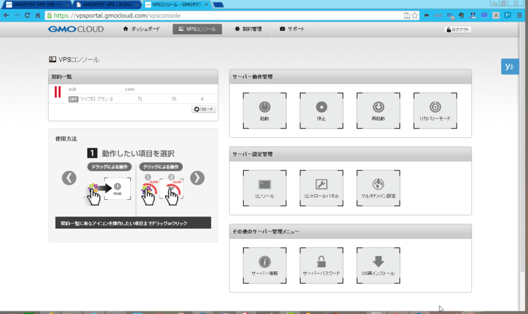Screen dimensions: 528x314
Task: Click the 起動 (start) server icon
Action: [265, 111]
